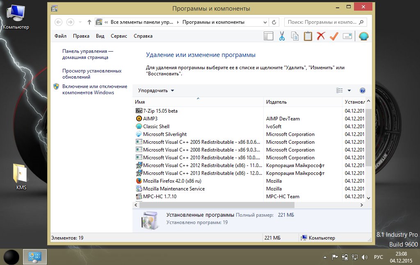Viewport: 420px width, 265px height.
Task: Click the Mozilla Maintenance Service icon
Action: coord(139,188)
